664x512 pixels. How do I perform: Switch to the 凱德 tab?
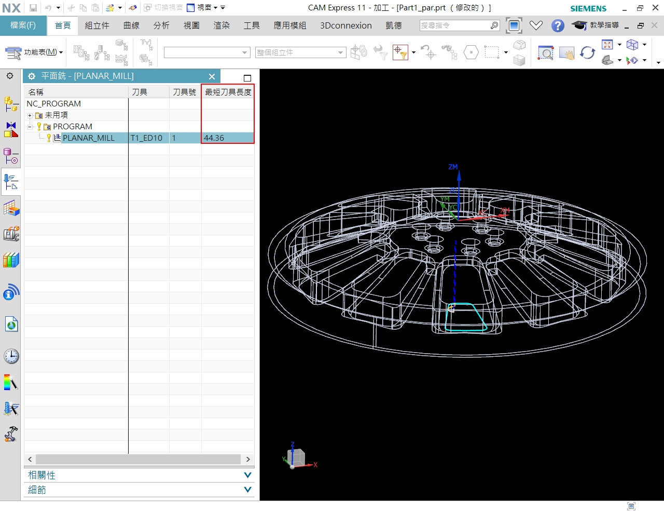click(394, 25)
